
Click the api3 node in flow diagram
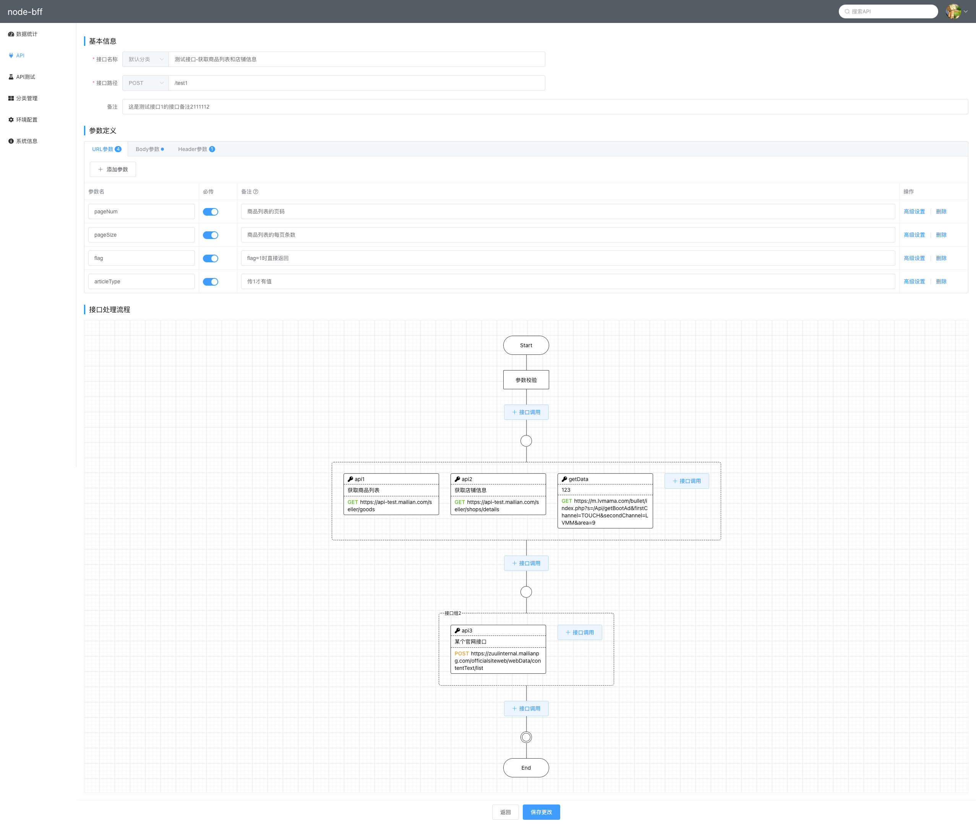point(498,649)
